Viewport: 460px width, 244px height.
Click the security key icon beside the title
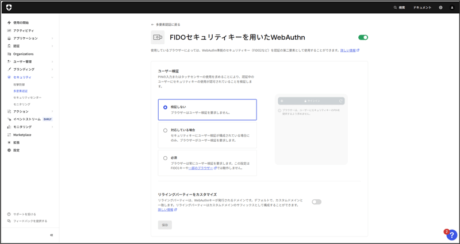coord(158,37)
